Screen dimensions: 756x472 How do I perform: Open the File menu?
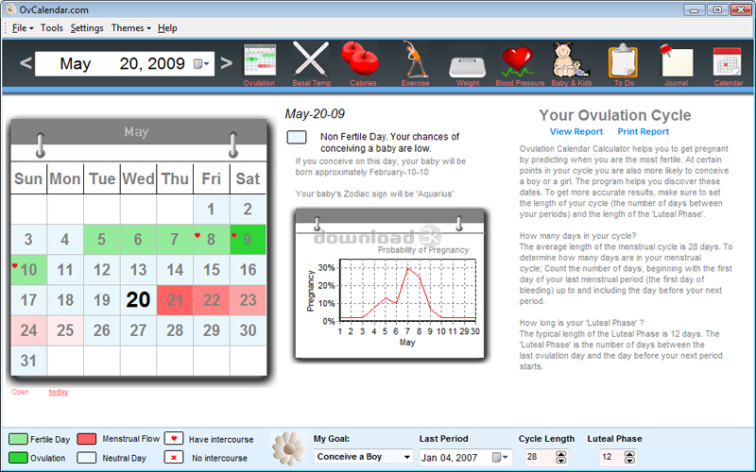(22, 28)
